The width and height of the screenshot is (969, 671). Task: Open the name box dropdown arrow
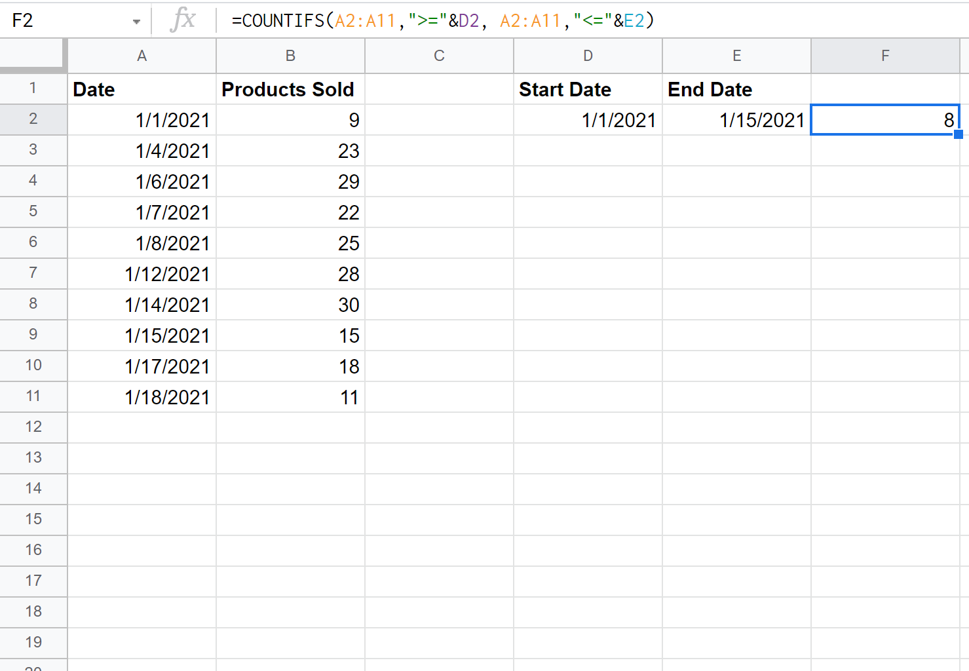pos(136,22)
